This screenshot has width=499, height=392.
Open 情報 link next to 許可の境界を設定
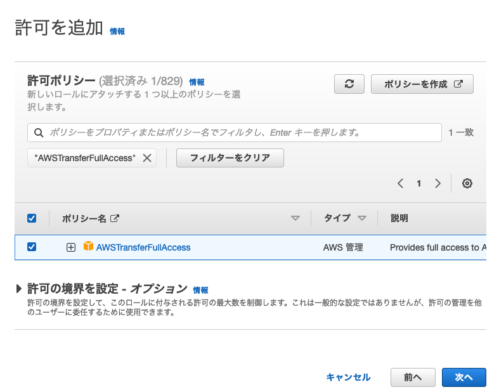[200, 290]
